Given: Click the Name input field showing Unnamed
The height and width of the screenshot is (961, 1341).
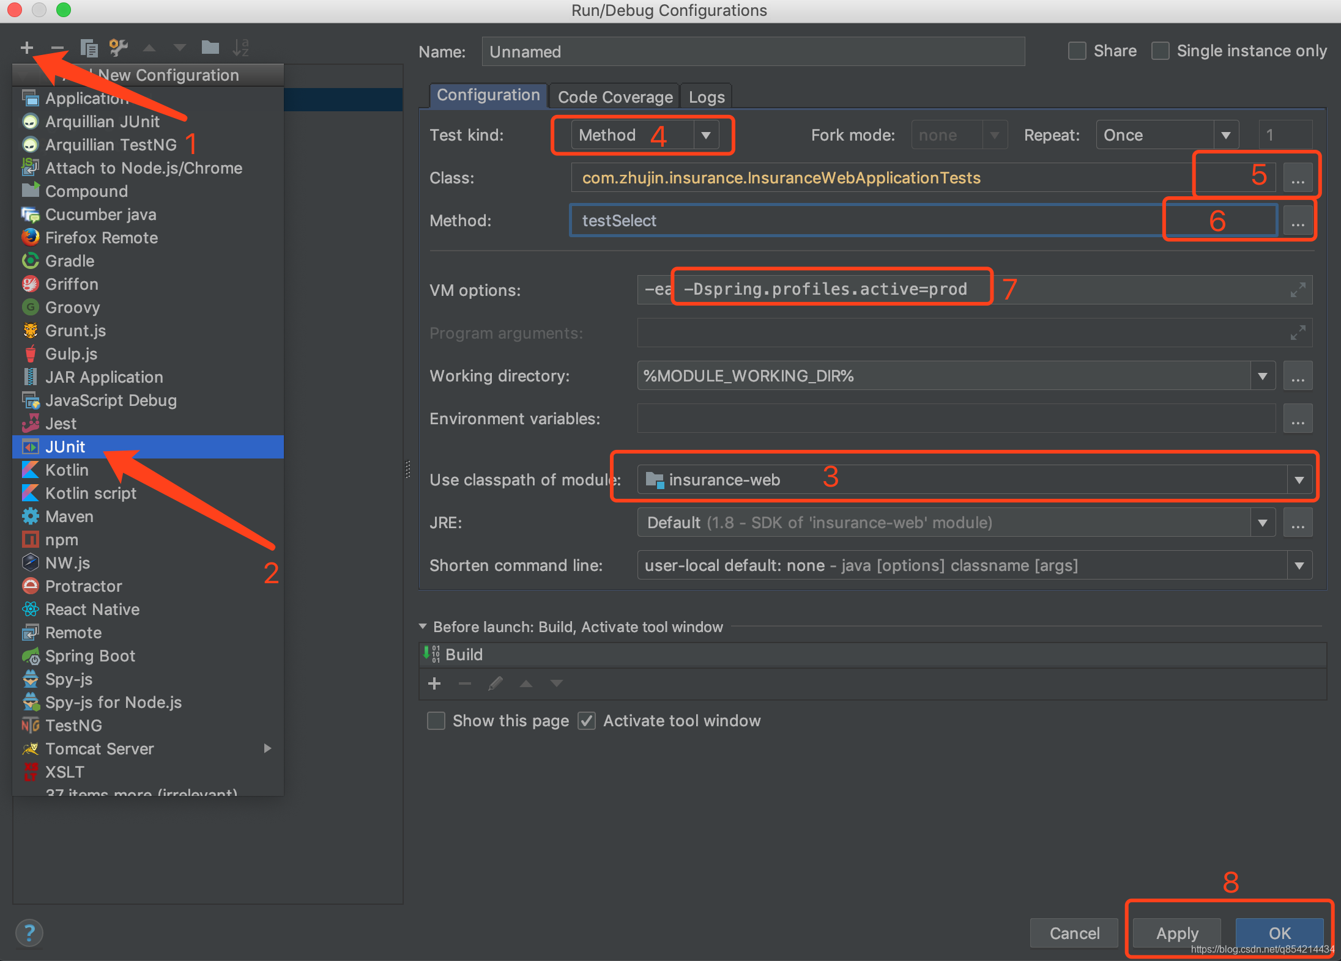Looking at the screenshot, I should 752,51.
